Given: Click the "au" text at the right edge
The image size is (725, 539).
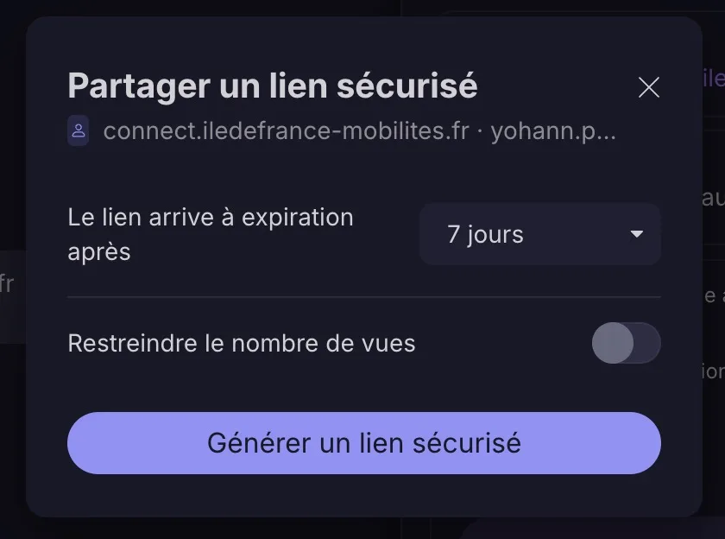Looking at the screenshot, I should (713, 198).
